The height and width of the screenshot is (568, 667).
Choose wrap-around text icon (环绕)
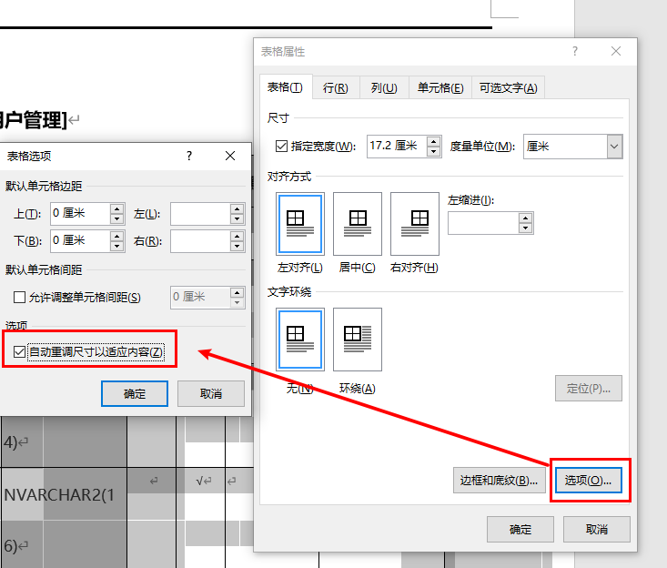[x=358, y=340]
